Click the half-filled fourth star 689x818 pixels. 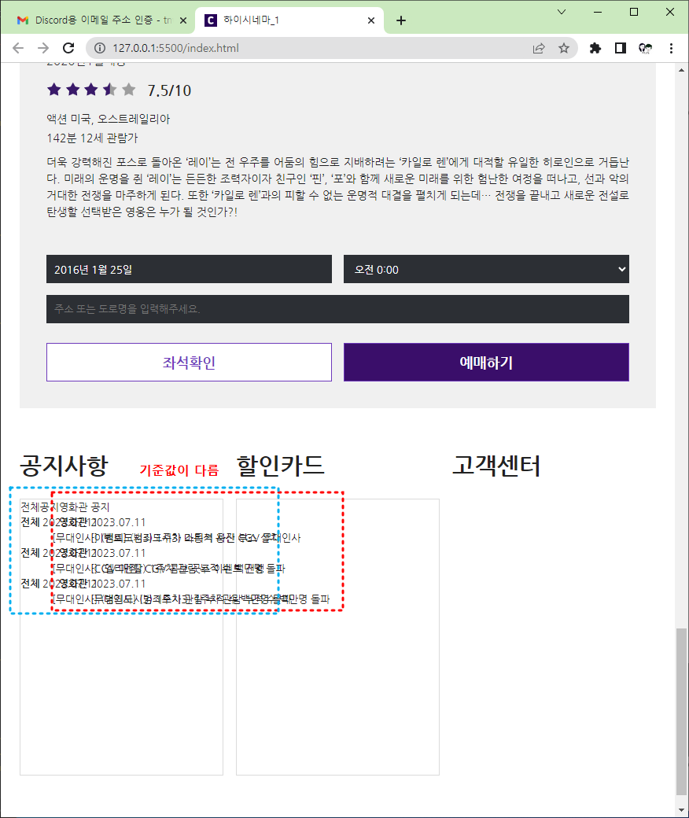point(110,90)
